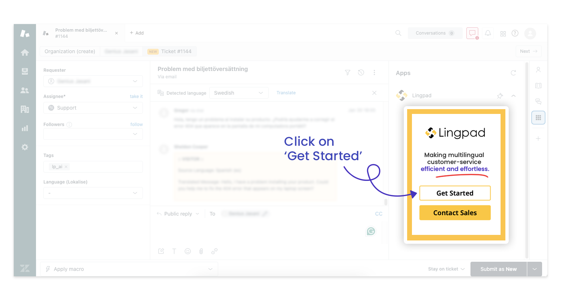The width and height of the screenshot is (561, 300).
Task: Open the Apply macro dropdown
Action: [x=129, y=269]
